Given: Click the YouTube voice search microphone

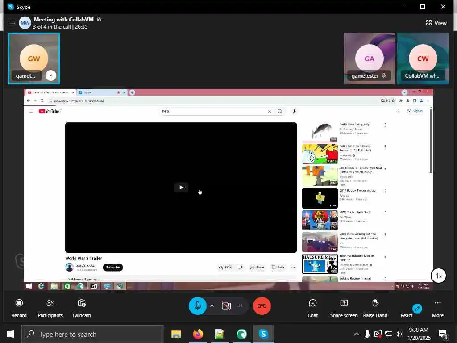Looking at the screenshot, I should pos(294,111).
